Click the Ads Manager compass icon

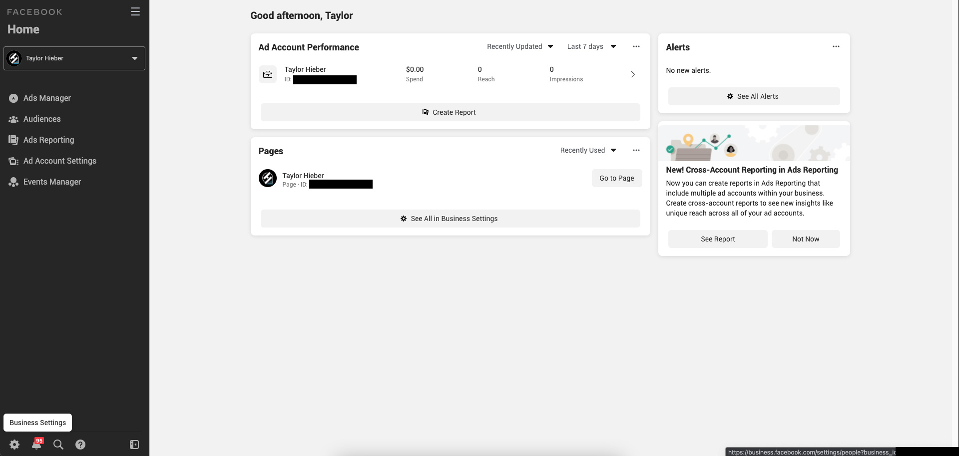pos(13,98)
